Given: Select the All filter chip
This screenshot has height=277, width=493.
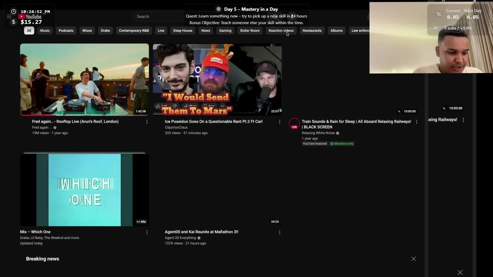Looking at the screenshot, I should coord(29,30).
